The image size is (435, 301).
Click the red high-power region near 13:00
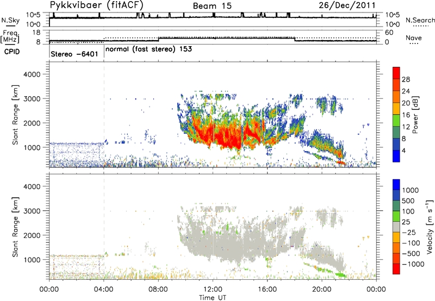pos(227,137)
